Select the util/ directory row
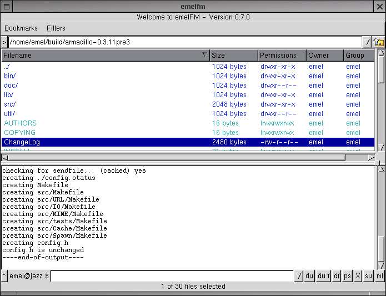386x296 pixels. pyautogui.click(x=188, y=114)
